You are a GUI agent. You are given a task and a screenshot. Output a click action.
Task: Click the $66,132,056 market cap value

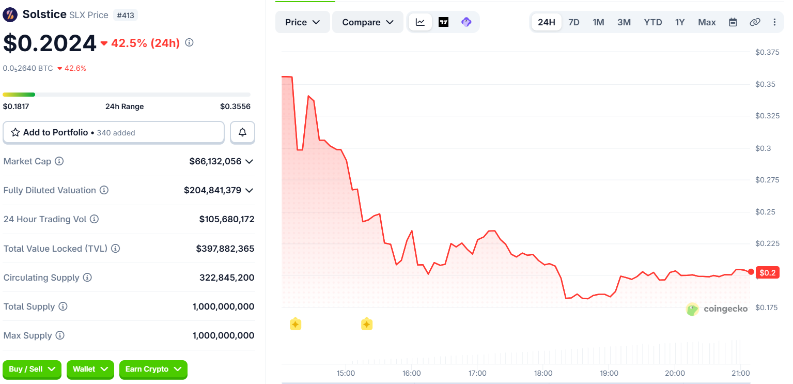(x=215, y=161)
